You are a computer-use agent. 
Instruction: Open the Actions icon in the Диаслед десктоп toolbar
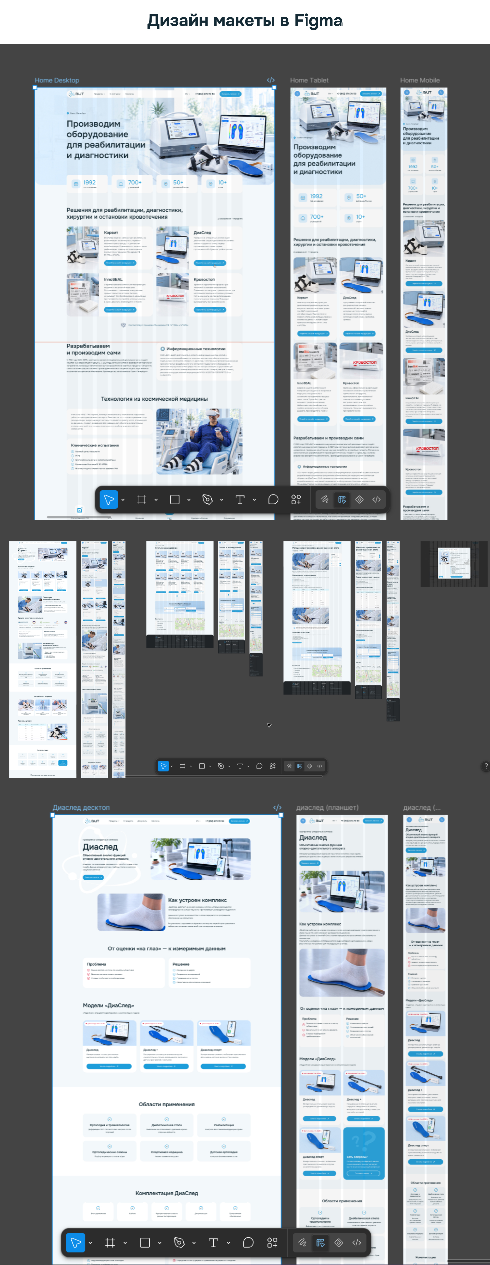(x=272, y=1243)
